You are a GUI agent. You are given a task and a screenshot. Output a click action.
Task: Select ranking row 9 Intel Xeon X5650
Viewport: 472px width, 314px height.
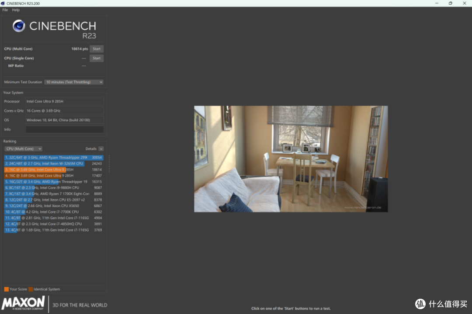pyautogui.click(x=54, y=206)
